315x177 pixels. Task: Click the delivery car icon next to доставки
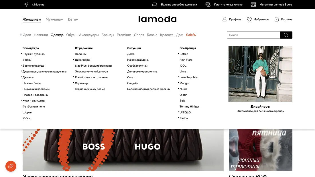click(154, 4)
